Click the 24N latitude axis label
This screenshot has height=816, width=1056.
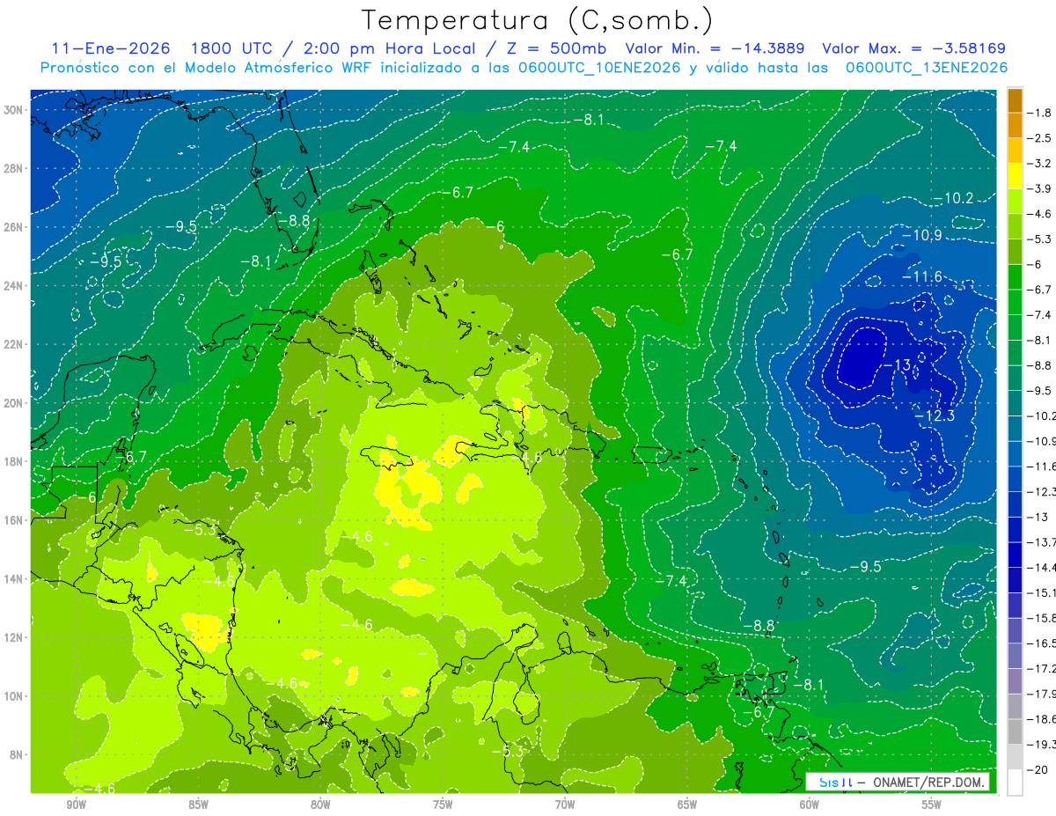[x=13, y=285]
